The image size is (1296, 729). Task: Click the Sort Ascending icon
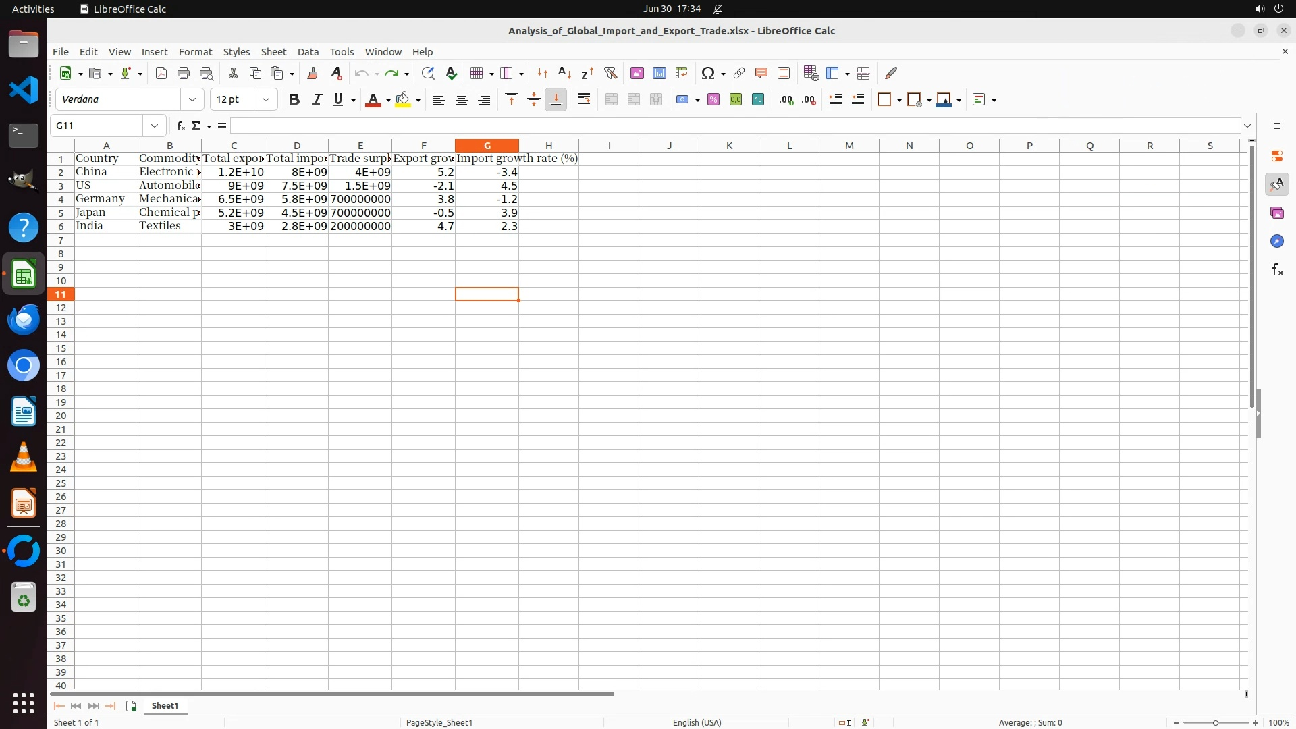[x=565, y=73]
